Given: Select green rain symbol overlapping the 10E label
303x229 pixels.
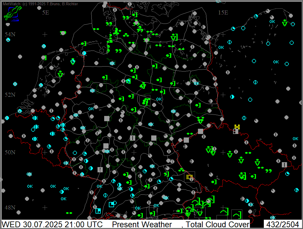Looking at the screenshot, I should [x=135, y=15].
